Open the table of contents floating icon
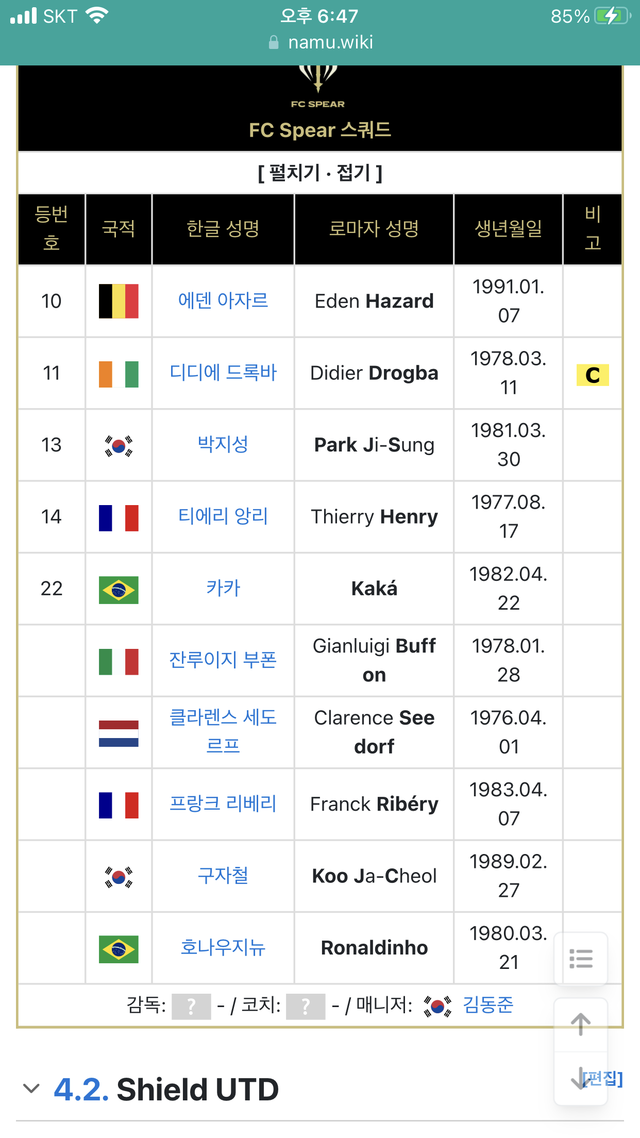This screenshot has width=640, height=1138. (581, 959)
